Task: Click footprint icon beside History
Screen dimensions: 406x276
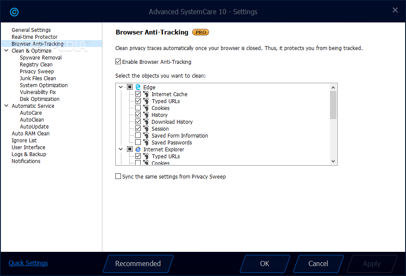Action: 146,115
